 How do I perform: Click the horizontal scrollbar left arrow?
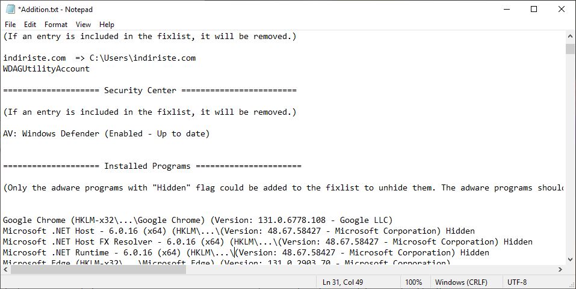click(6, 270)
